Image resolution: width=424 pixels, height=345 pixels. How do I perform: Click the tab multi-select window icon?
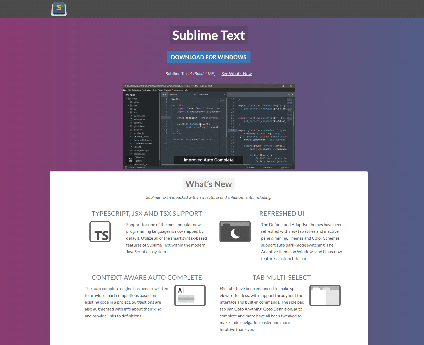coord(325,296)
